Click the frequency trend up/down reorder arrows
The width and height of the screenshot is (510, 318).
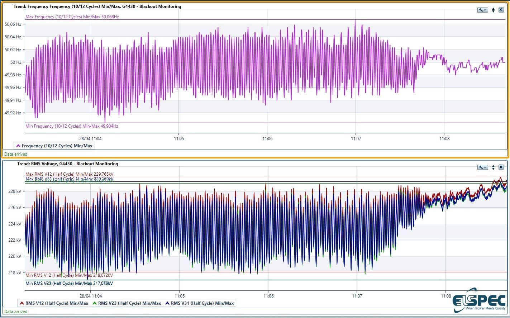493,10
